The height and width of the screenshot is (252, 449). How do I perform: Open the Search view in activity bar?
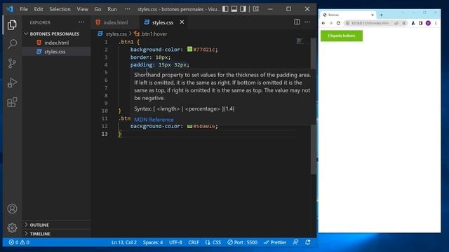click(12, 44)
